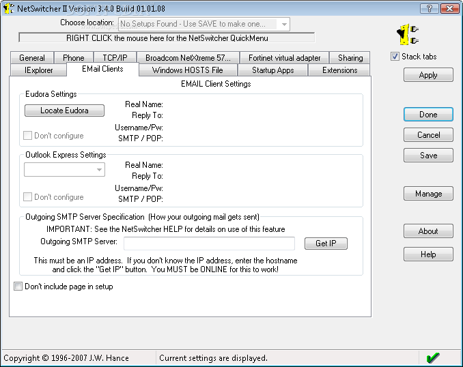Click the Save button

coord(428,155)
